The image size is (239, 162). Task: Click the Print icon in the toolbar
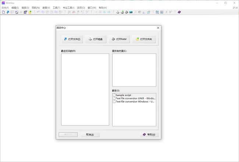[x=17, y=12]
